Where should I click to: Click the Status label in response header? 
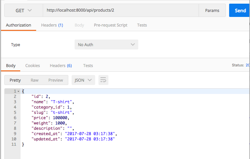[x=238, y=65]
